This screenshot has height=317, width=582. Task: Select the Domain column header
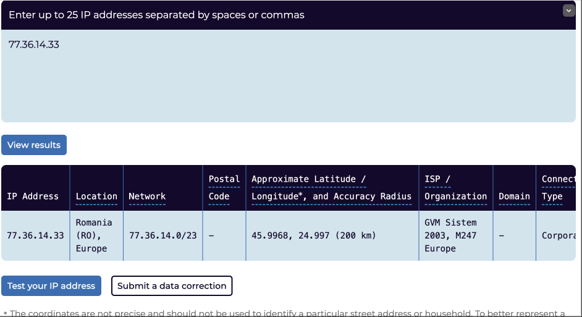(514, 197)
